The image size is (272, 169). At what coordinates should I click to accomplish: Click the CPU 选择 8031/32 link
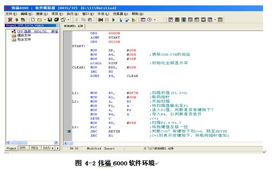[38, 31]
